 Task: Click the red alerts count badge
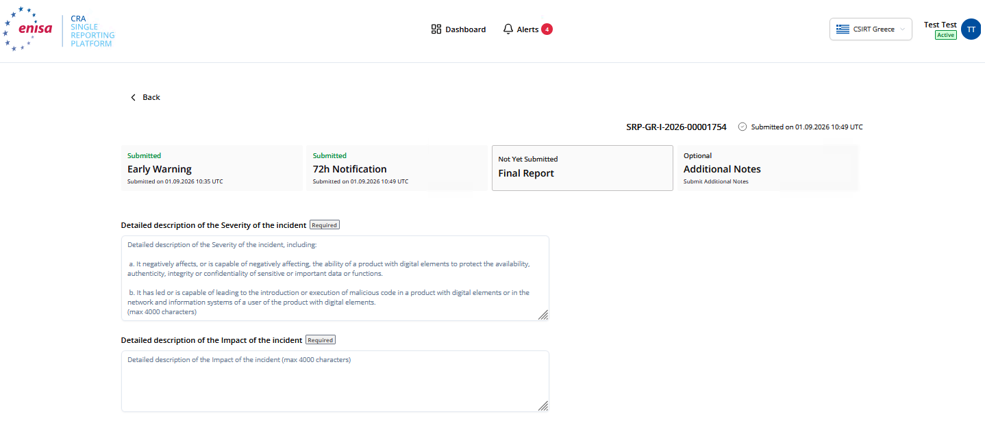[547, 29]
